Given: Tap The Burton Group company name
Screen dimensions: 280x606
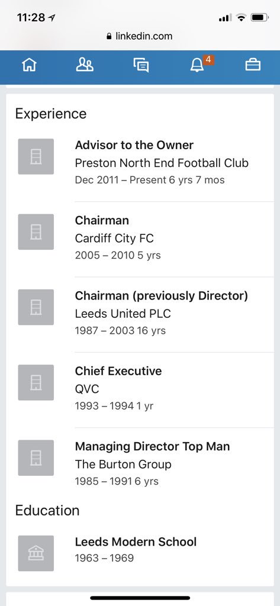Looking at the screenshot, I should pyautogui.click(x=123, y=464).
